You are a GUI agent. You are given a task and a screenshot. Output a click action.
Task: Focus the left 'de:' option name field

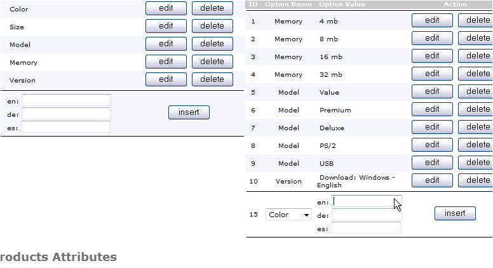pos(66,113)
